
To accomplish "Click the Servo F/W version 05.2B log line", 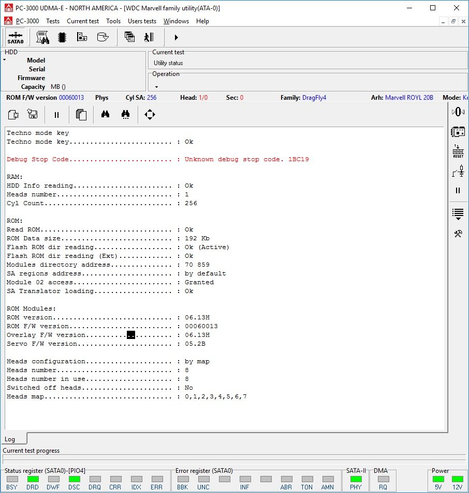I will pos(106,344).
